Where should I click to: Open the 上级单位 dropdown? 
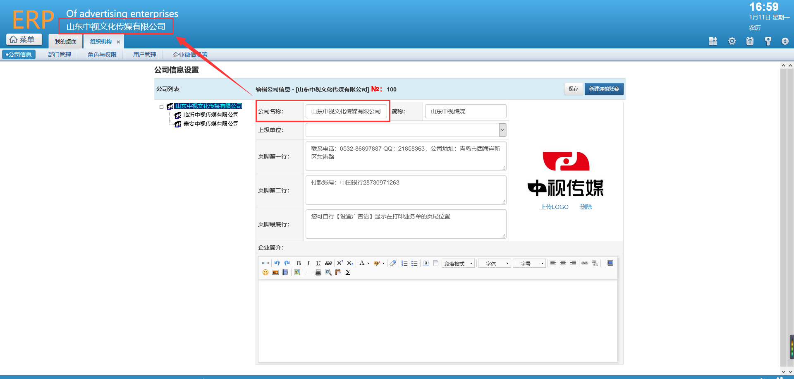(x=502, y=130)
